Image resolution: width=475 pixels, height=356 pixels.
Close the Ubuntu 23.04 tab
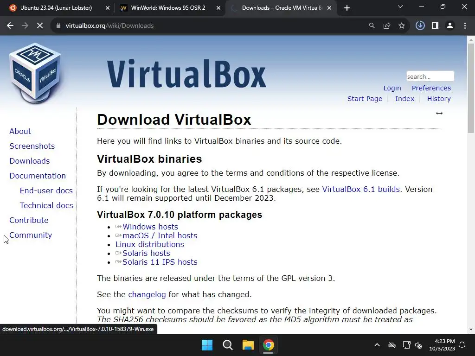108,8
